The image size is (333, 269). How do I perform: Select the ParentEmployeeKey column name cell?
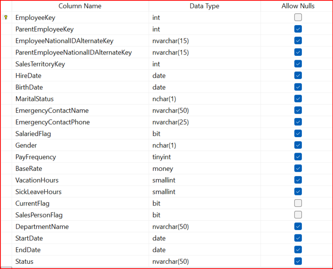(80, 29)
